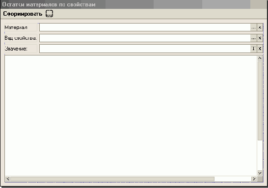Click the Вид свойства label
The width and height of the screenshot is (268, 188).
(x=21, y=38)
